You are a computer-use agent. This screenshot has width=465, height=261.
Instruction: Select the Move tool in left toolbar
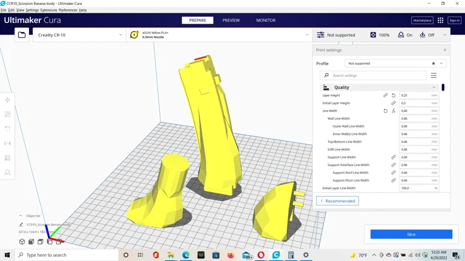[8, 100]
